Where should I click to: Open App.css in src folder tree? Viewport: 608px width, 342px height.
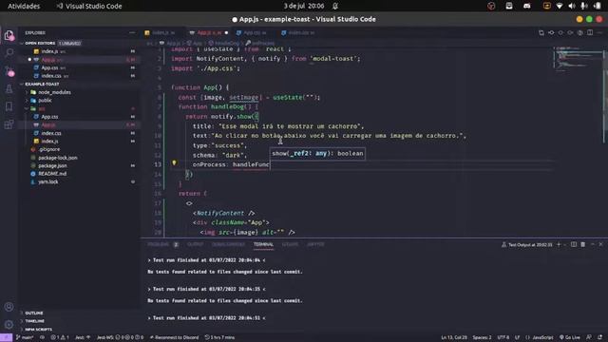pyautogui.click(x=49, y=117)
